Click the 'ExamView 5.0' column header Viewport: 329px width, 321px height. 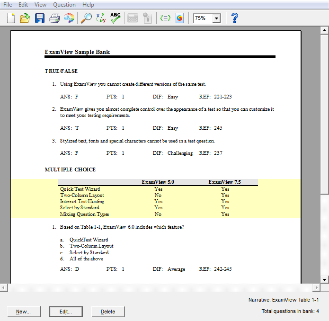coord(158,182)
